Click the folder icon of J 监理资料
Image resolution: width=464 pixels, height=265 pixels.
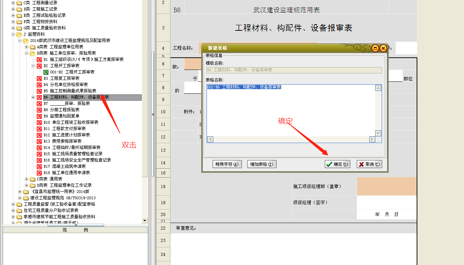[19, 34]
